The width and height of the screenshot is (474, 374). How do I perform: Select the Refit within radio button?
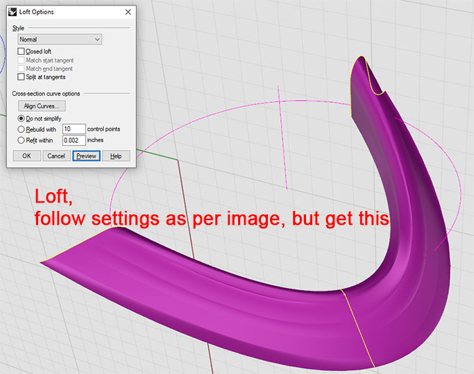click(x=21, y=140)
